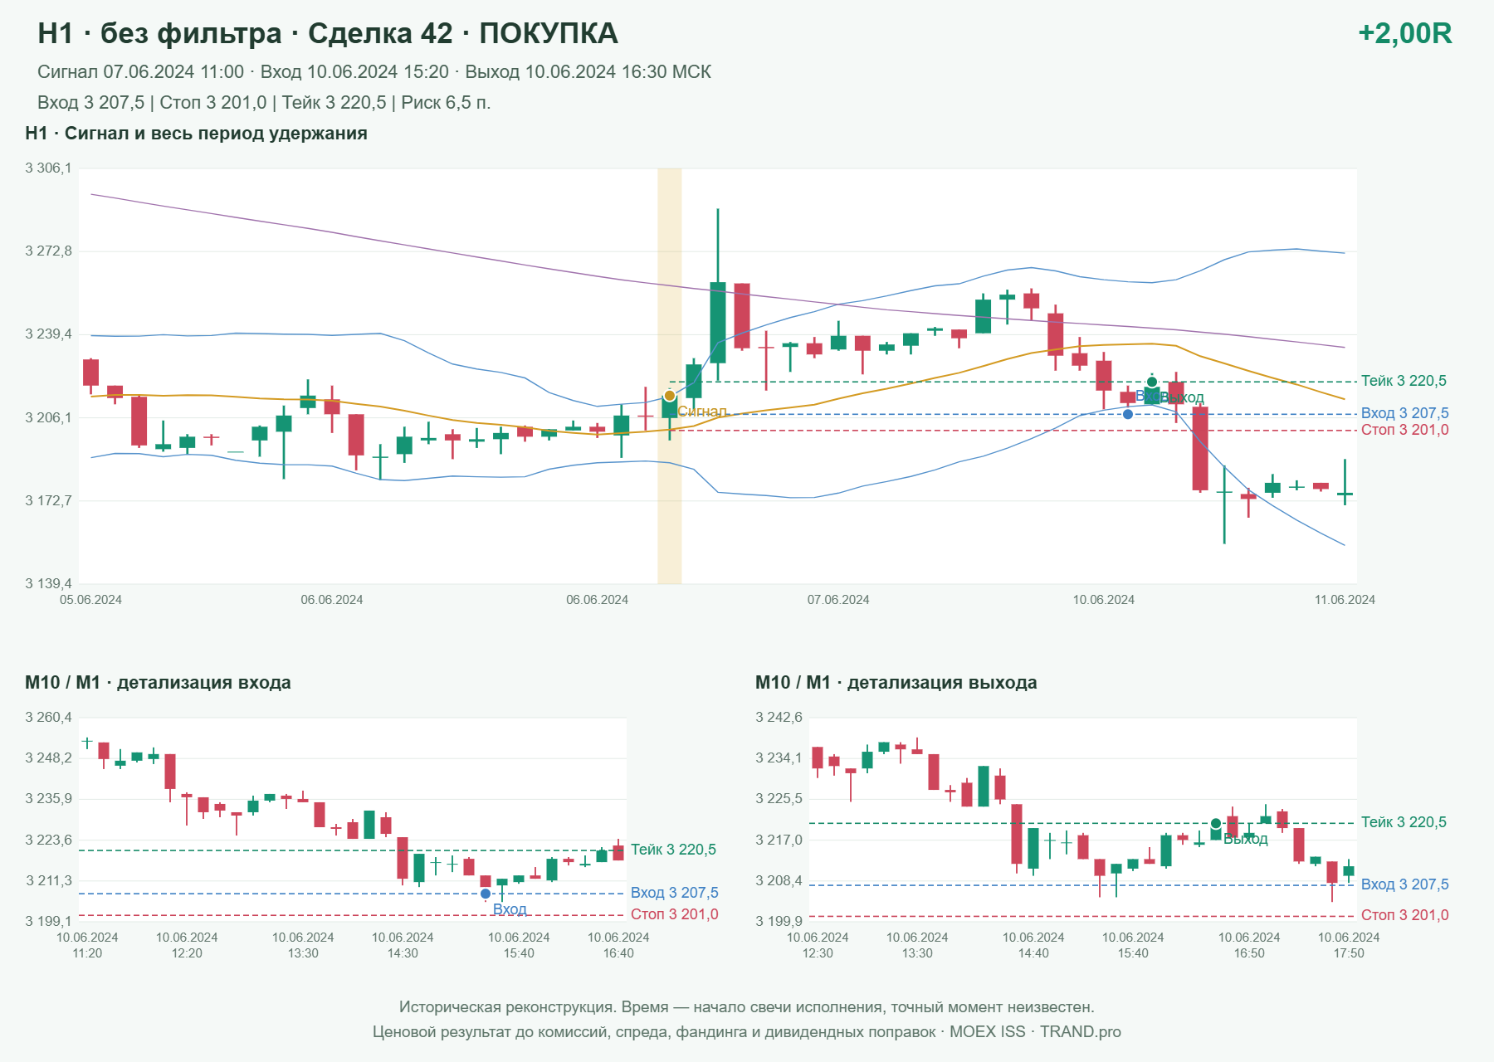Click 'Вход 3 207,5' label on H1 chart
This screenshot has height=1062, width=1494.
[1404, 413]
